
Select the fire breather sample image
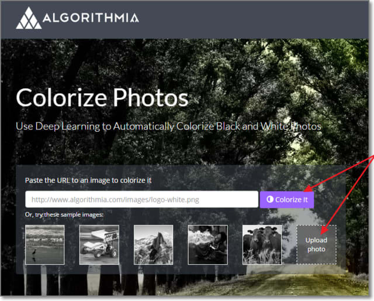(x=208, y=245)
